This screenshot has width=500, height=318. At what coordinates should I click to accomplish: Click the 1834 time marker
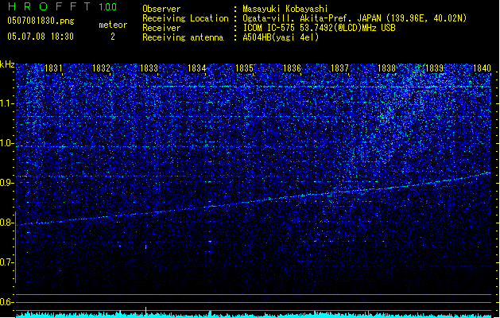point(197,68)
